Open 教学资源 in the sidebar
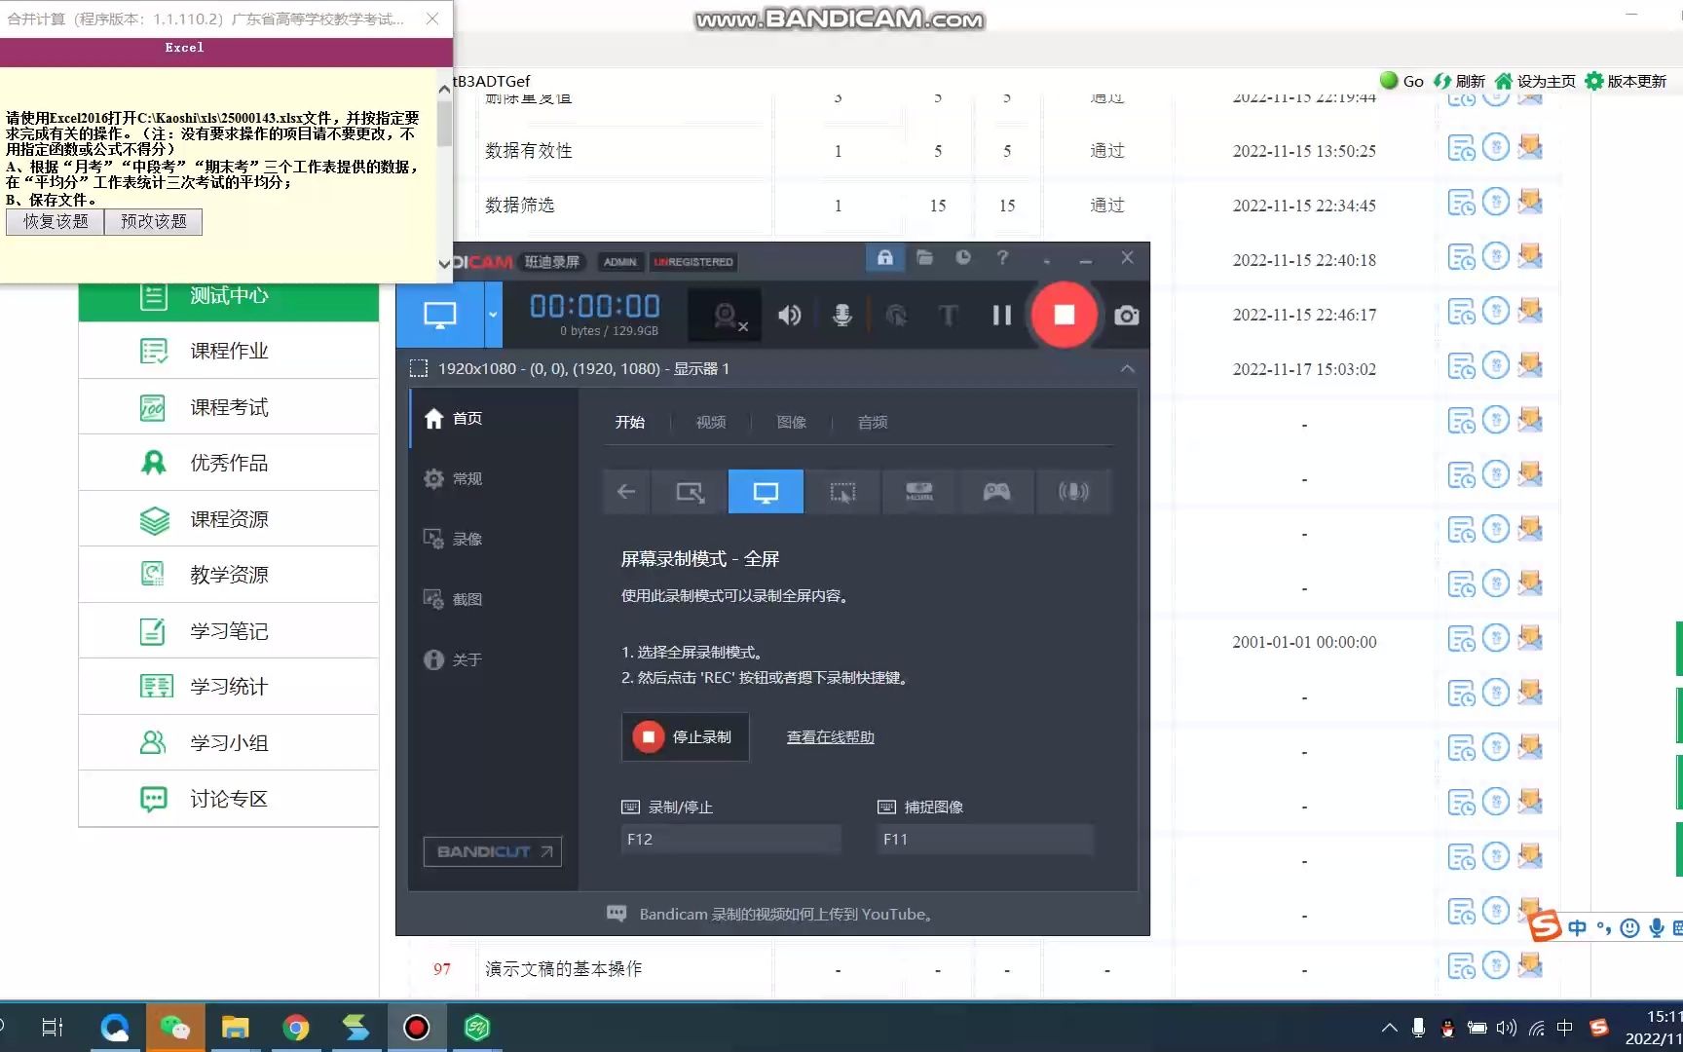1683x1052 pixels. (229, 575)
